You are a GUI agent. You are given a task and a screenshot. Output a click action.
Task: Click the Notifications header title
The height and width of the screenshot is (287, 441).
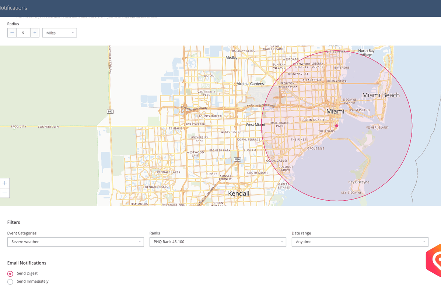point(14,8)
